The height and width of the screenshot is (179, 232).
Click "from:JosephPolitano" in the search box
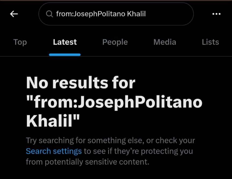point(90,14)
